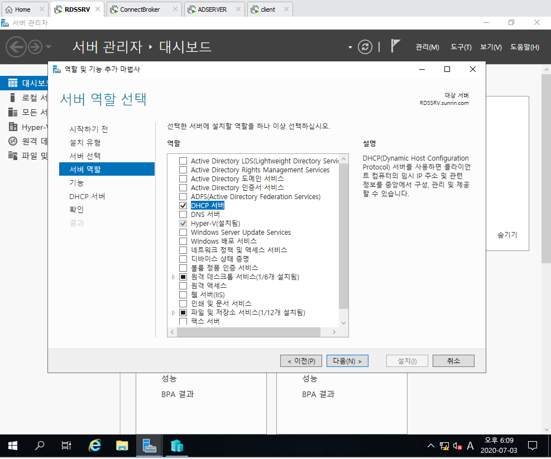
Task: Open taskbar search
Action: (40, 446)
